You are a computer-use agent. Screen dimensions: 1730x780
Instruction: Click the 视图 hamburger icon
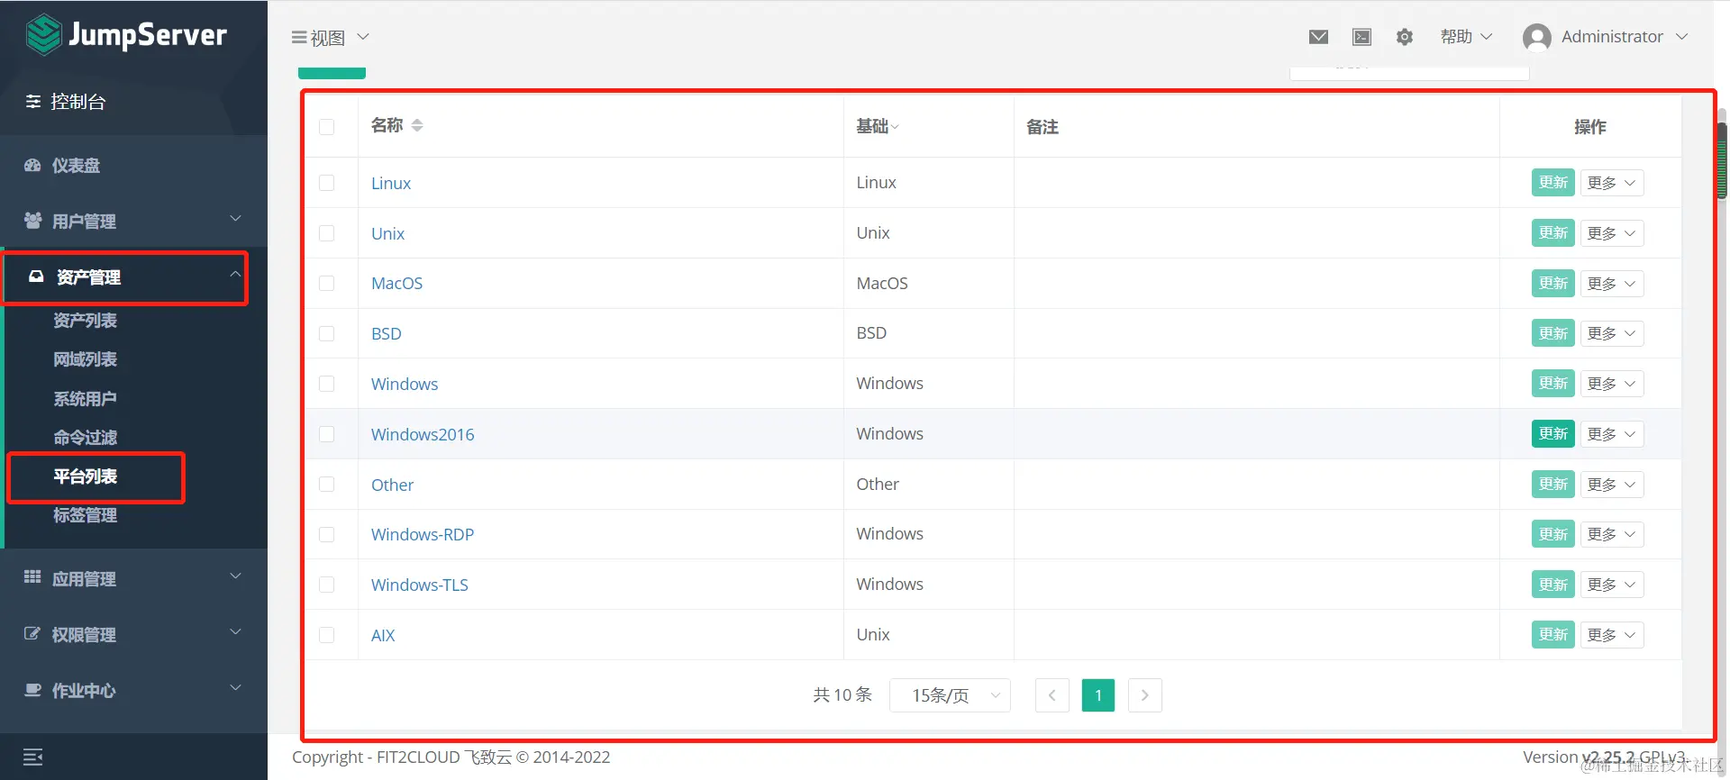coord(299,38)
